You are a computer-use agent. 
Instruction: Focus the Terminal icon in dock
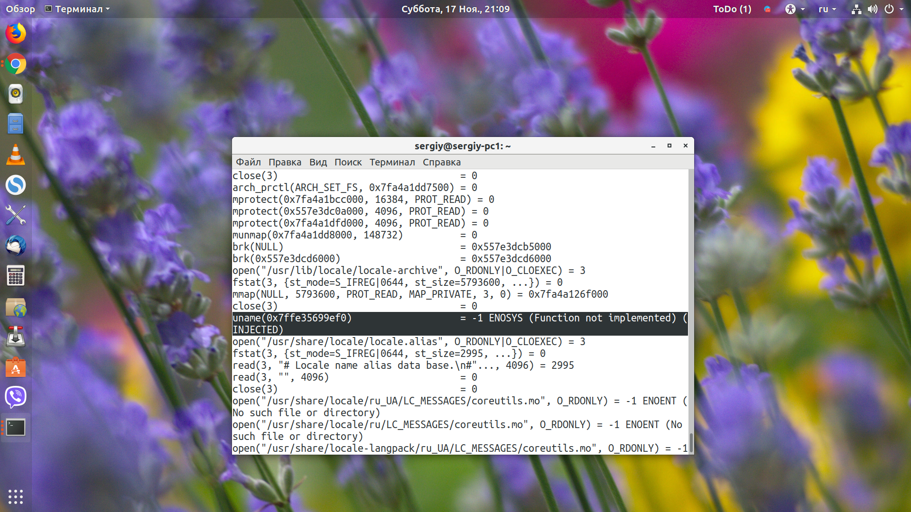[x=16, y=428]
